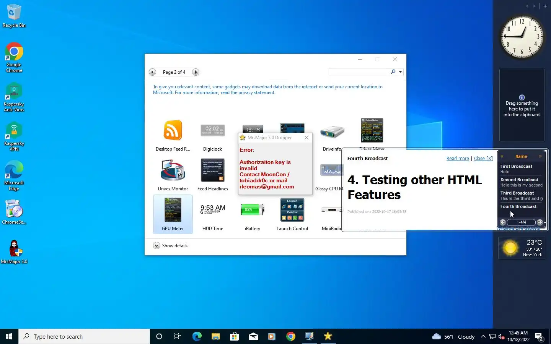
Task: Go to next gadget gallery page
Action: 196,72
